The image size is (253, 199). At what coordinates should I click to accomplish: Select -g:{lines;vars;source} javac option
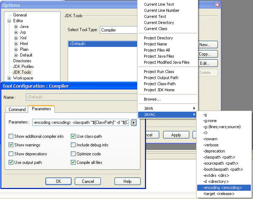tap(224, 127)
